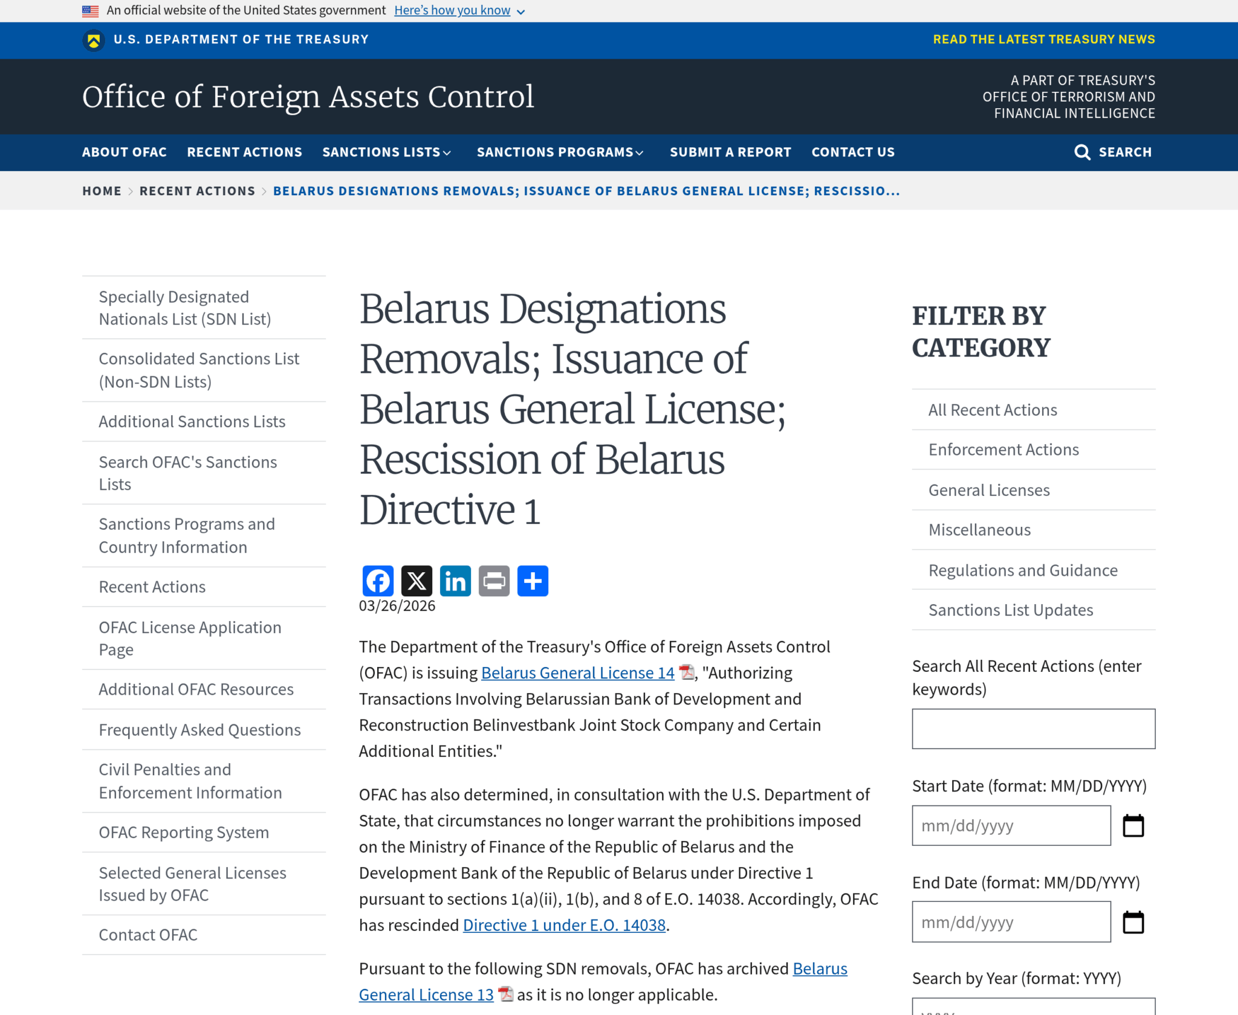This screenshot has width=1238, height=1015.
Task: Expand the Sanctions Lists dropdown menu
Action: coord(387,152)
